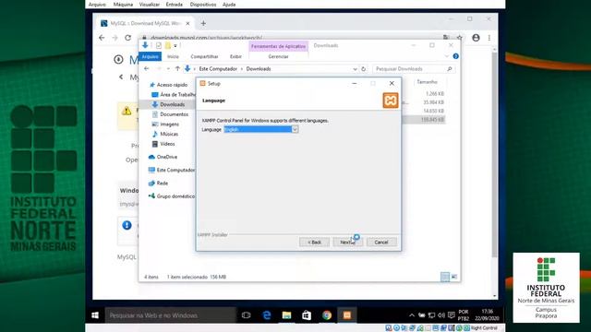The image size is (591, 332).
Task: Open Vídeos in the sidebar
Action: tap(167, 144)
